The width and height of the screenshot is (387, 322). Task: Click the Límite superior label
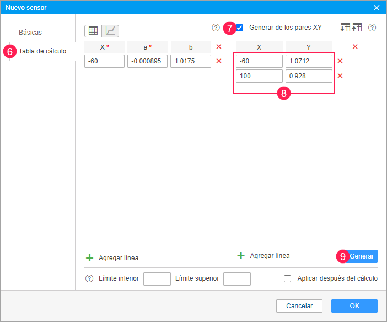[x=197, y=278]
